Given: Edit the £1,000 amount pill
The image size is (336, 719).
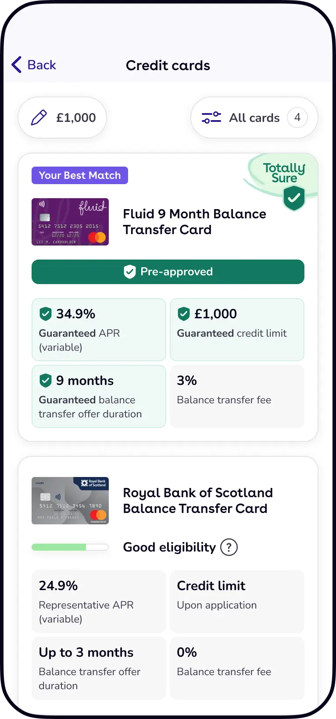Looking at the screenshot, I should [62, 117].
